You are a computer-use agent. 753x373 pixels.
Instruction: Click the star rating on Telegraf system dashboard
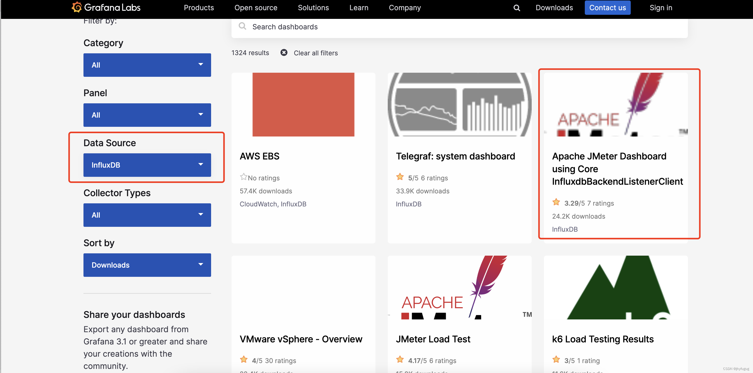[x=400, y=177]
